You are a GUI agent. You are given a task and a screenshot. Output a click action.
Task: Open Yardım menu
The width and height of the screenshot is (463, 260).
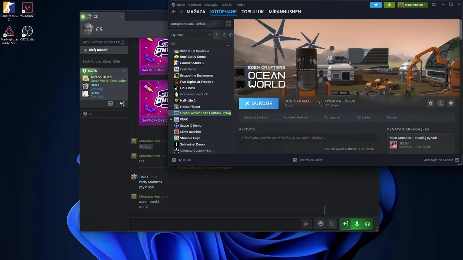click(240, 5)
